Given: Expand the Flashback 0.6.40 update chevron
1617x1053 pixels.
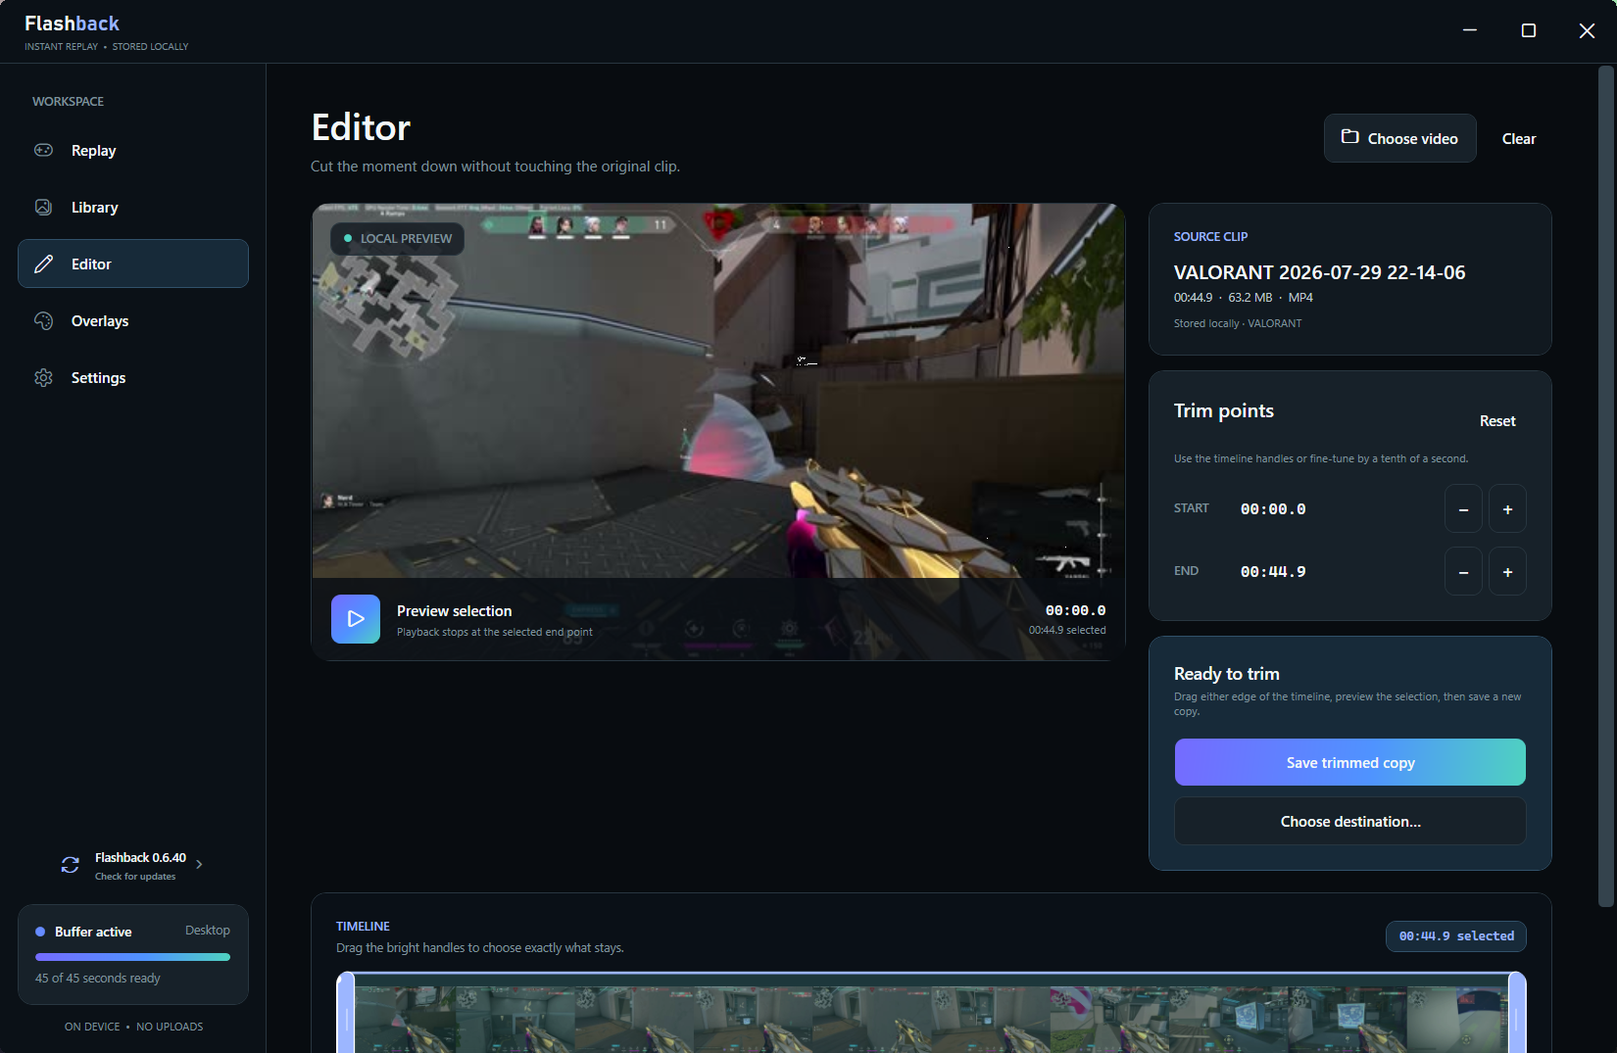Looking at the screenshot, I should [x=199, y=864].
